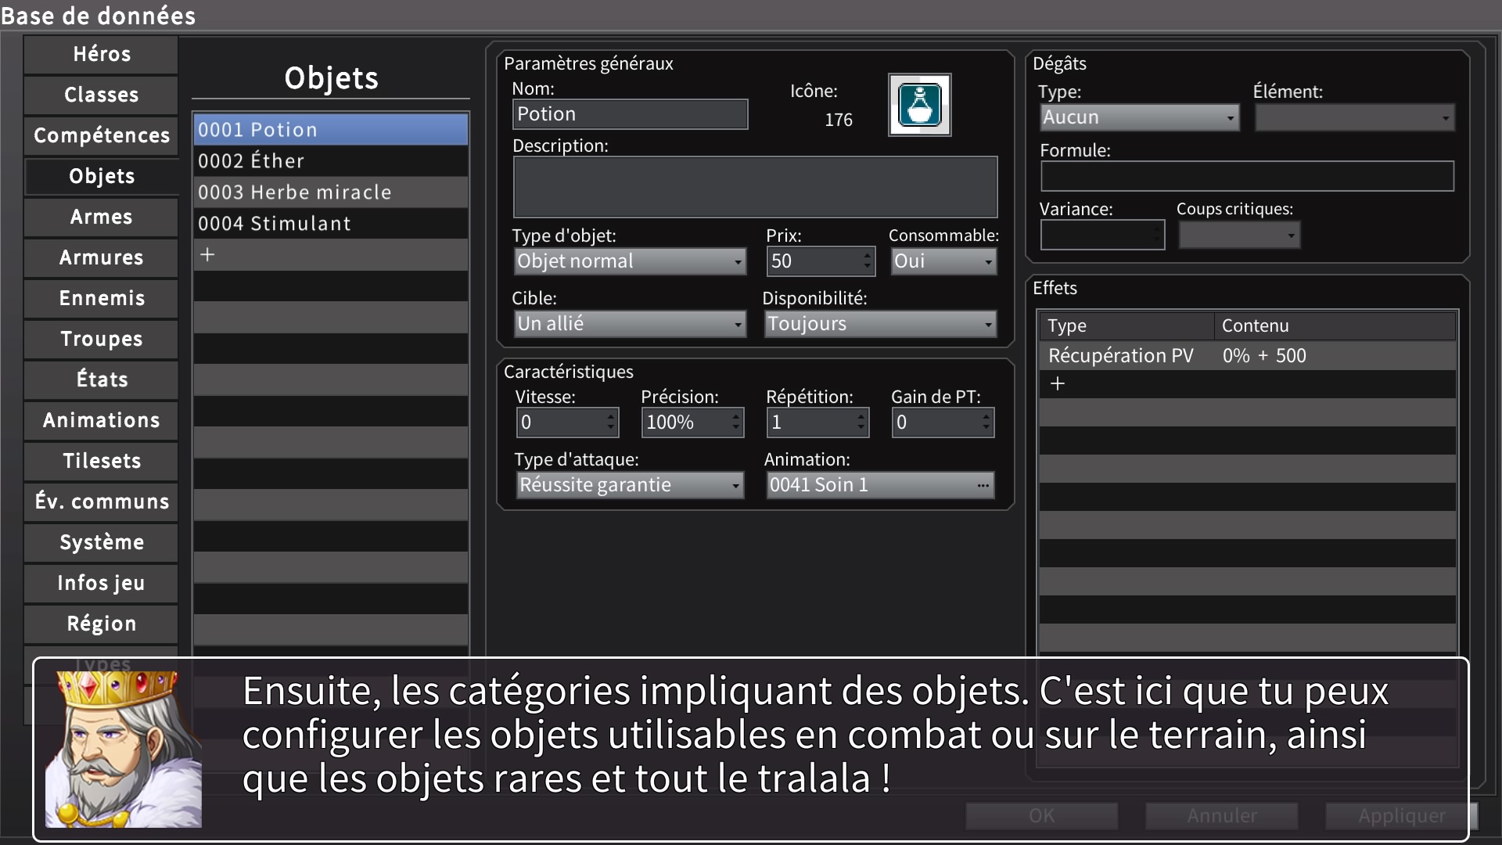The width and height of the screenshot is (1502, 845).
Task: Select the Récupération PV effect row
Action: (x=1247, y=356)
